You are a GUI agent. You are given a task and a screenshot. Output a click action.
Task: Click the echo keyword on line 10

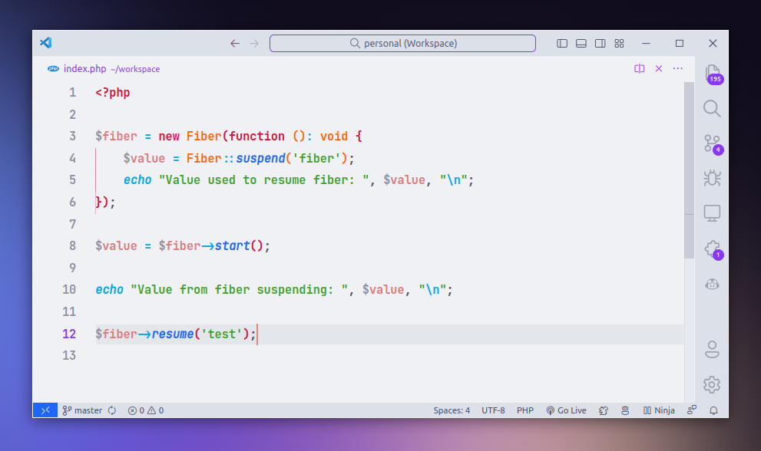(109, 289)
